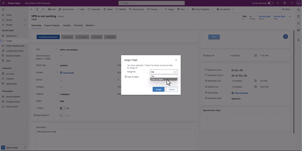Open Settings gear in the header
302x151 pixels.
click(285, 3)
